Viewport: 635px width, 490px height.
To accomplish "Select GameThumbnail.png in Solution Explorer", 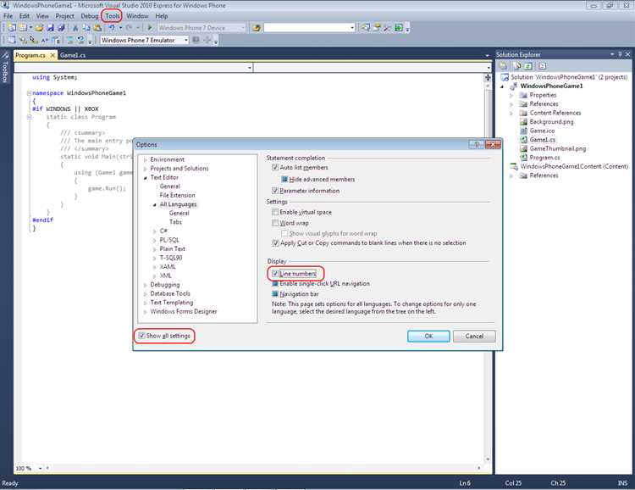I will pos(558,148).
